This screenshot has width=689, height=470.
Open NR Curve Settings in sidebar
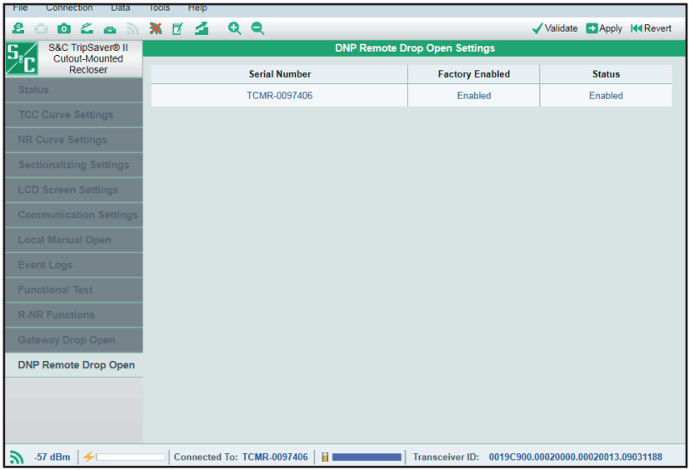tap(74, 140)
